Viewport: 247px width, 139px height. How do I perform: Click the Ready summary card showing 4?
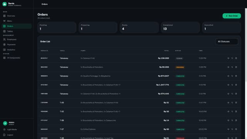(x=139, y=27)
